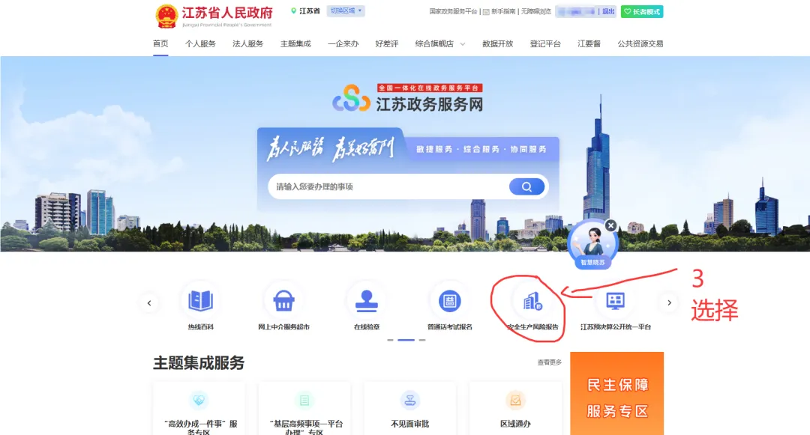Select the first carousel page indicator
The width and height of the screenshot is (810, 435).
(390, 340)
